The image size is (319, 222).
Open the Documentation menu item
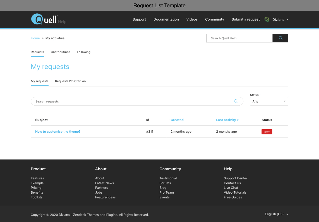[166, 19]
